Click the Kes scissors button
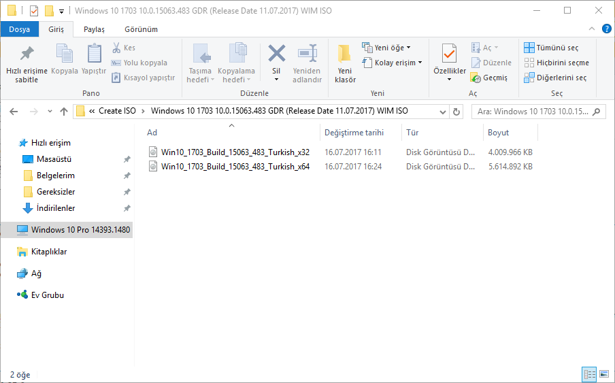The width and height of the screenshot is (615, 383). click(x=124, y=48)
